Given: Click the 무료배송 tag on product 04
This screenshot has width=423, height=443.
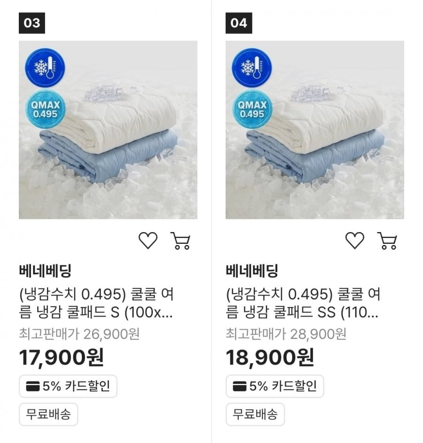Looking at the screenshot, I should pyautogui.click(x=255, y=414).
